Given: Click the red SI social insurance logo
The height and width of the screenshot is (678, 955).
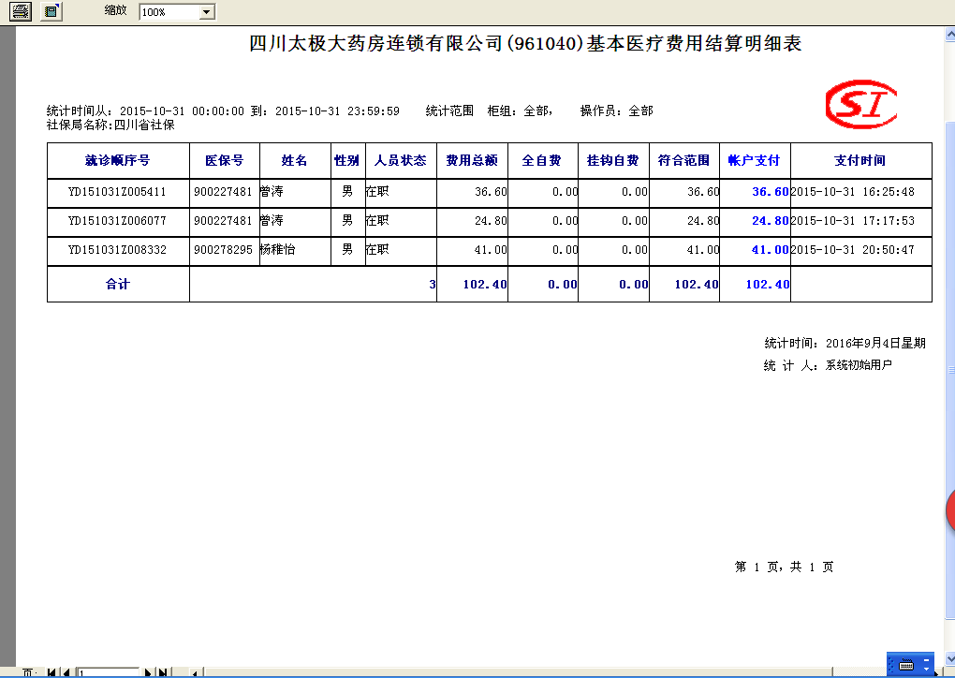Looking at the screenshot, I should [x=860, y=104].
